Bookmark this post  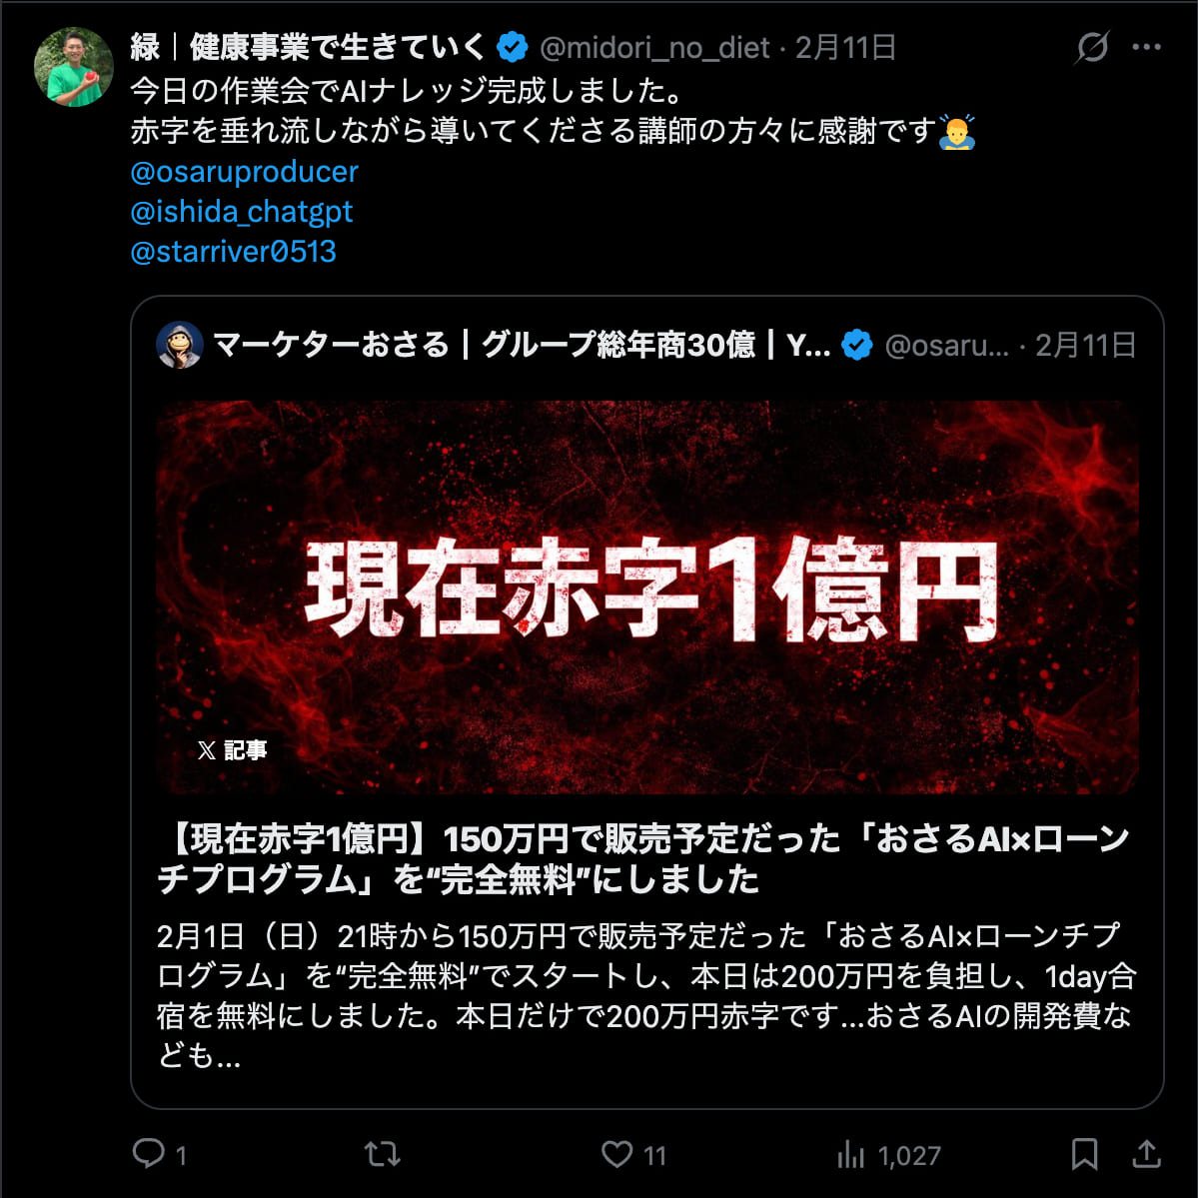[x=1084, y=1154]
